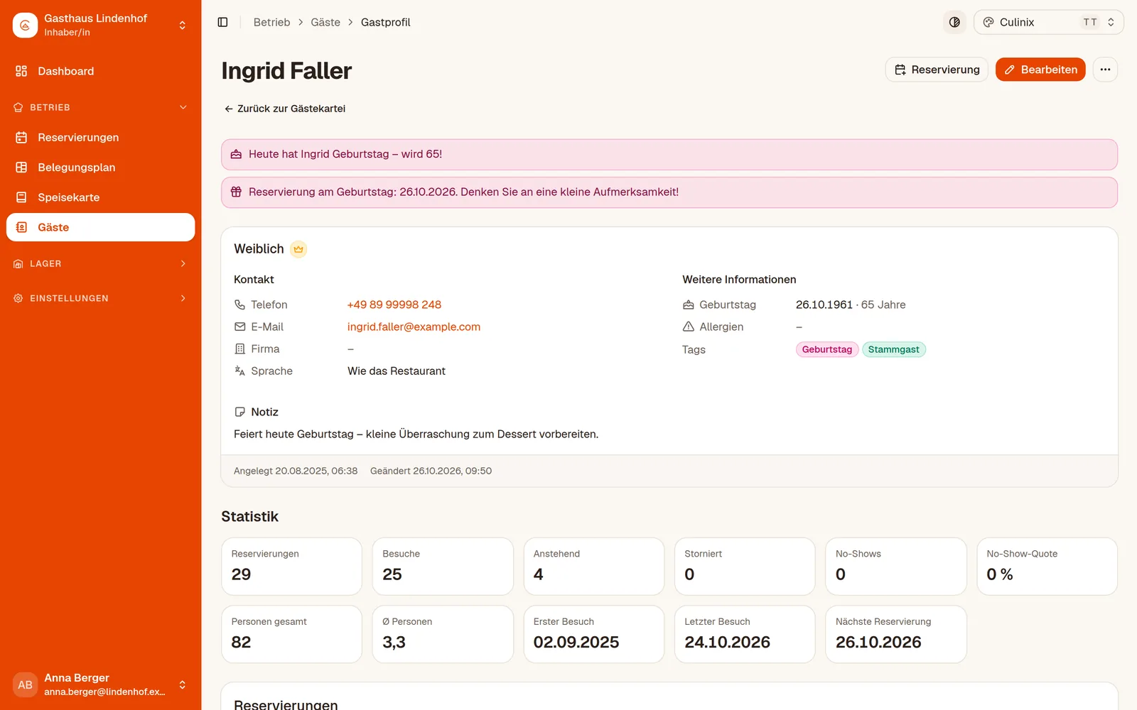The height and width of the screenshot is (710, 1137).
Task: Open Speisekarte in the sidebar
Action: (x=100, y=197)
